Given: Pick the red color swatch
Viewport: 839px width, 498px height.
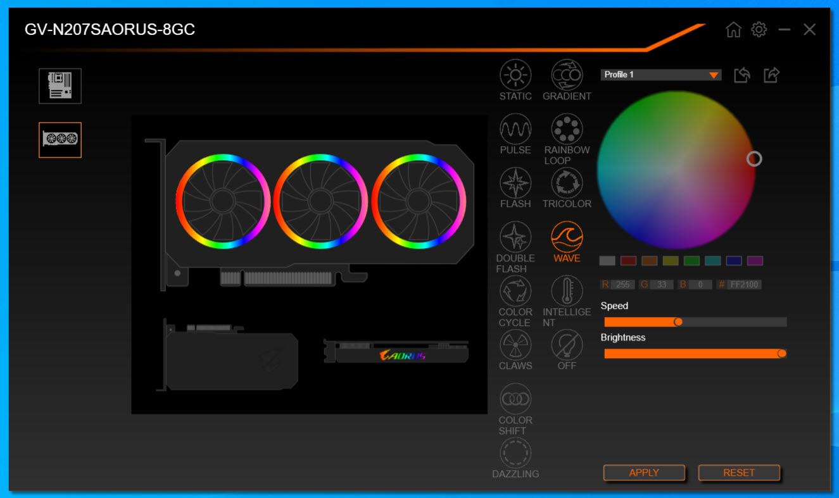Looking at the screenshot, I should 628,261.
